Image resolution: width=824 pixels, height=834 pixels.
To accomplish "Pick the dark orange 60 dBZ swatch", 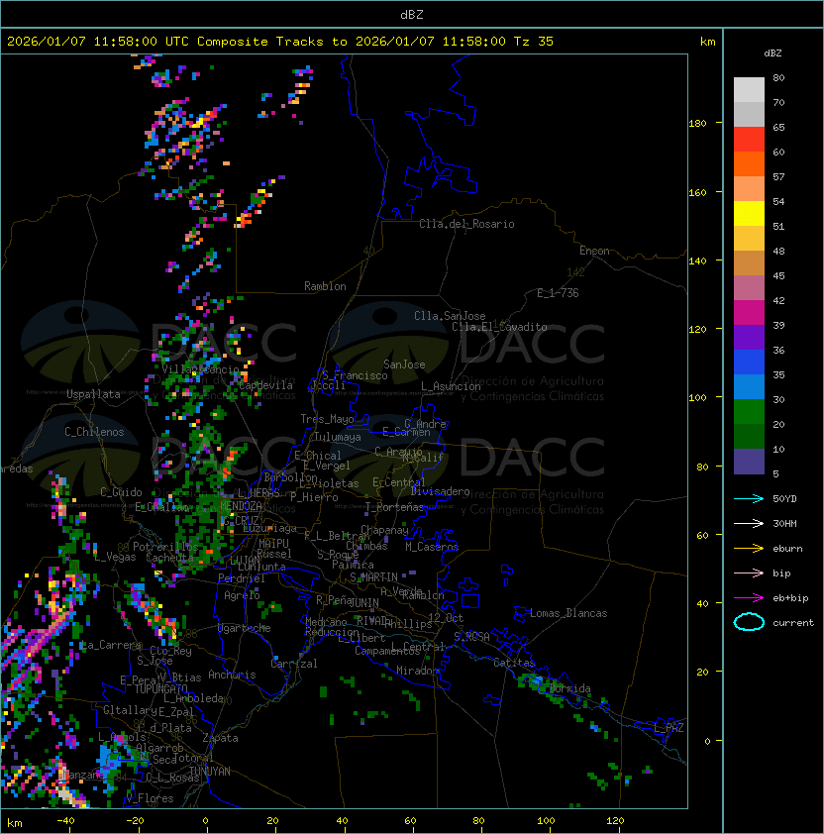I will (749, 163).
